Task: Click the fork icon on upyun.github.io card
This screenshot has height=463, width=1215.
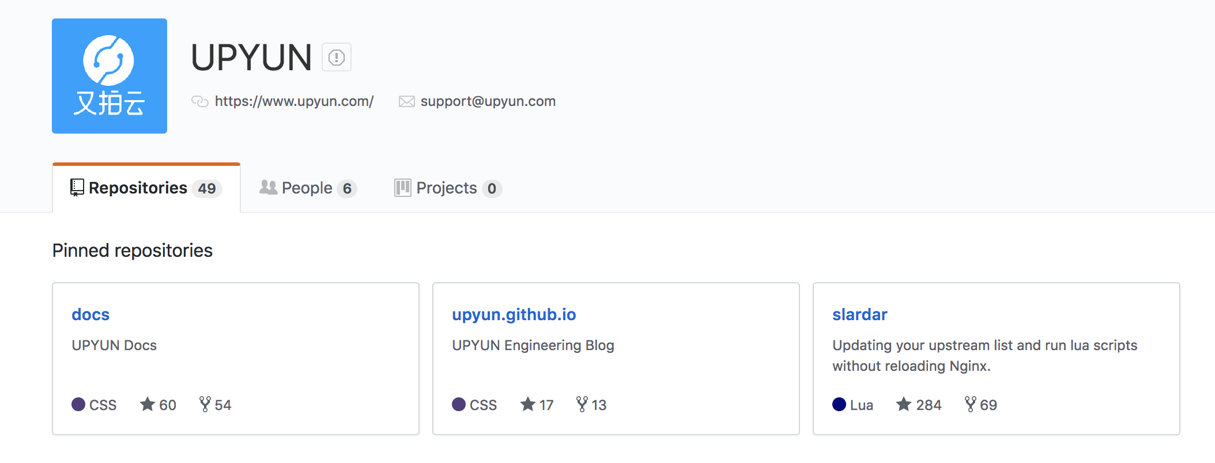Action: point(582,404)
